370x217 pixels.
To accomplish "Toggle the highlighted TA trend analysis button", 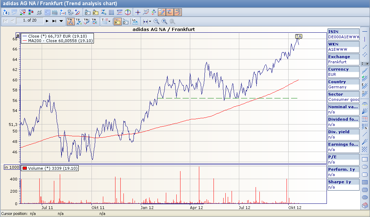I will click(x=71, y=21).
